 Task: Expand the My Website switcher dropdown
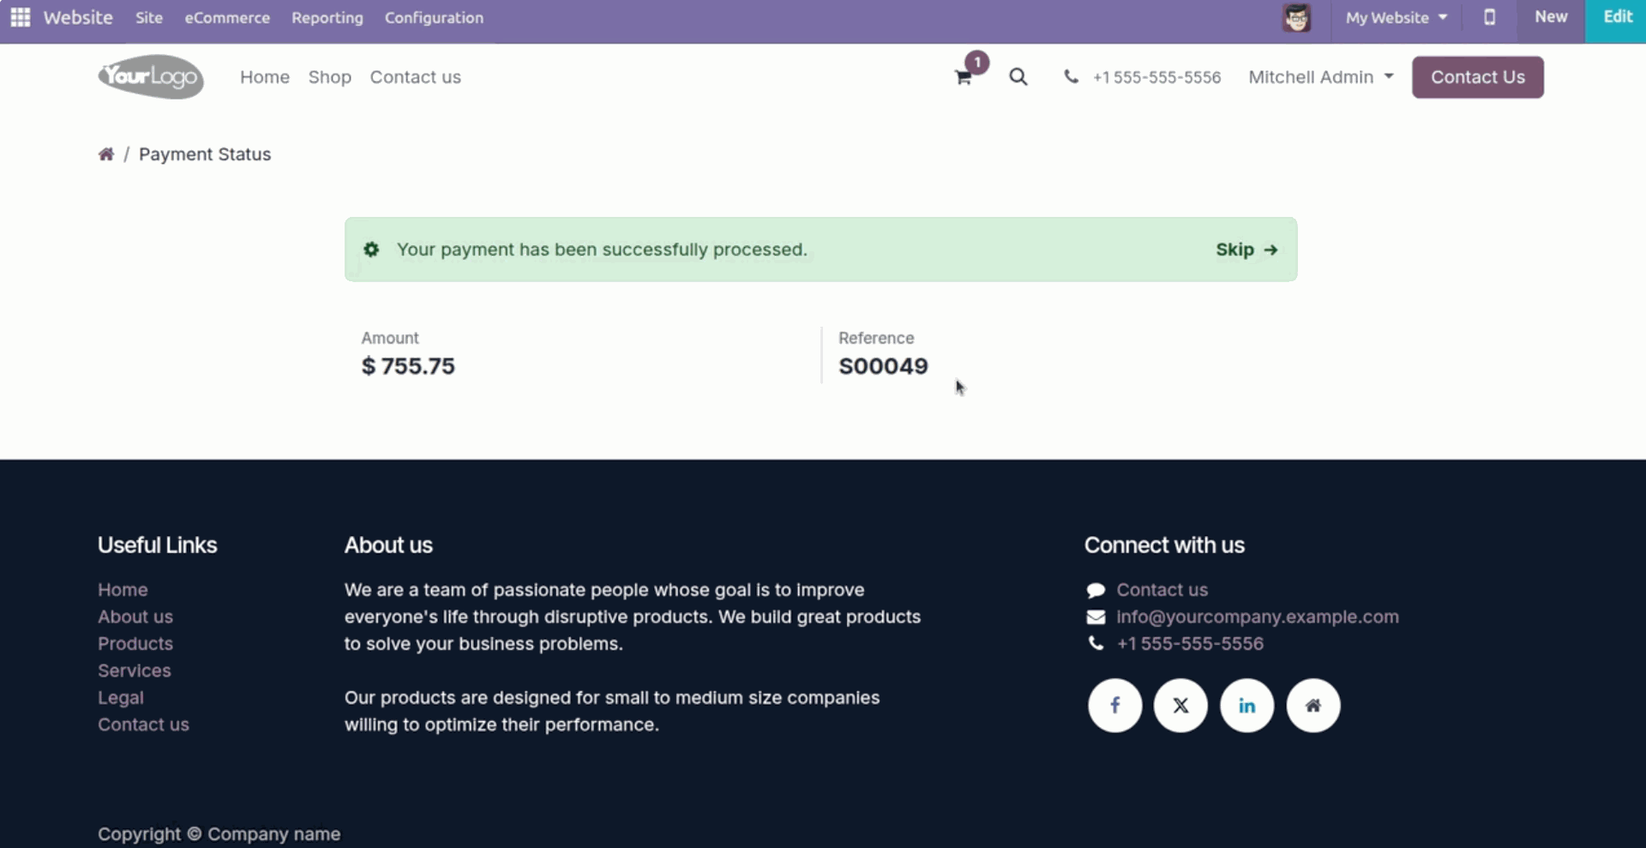pyautogui.click(x=1396, y=17)
